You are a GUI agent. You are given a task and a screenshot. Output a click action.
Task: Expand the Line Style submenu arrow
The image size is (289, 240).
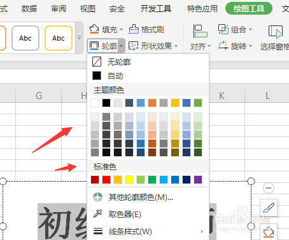pos(202,232)
